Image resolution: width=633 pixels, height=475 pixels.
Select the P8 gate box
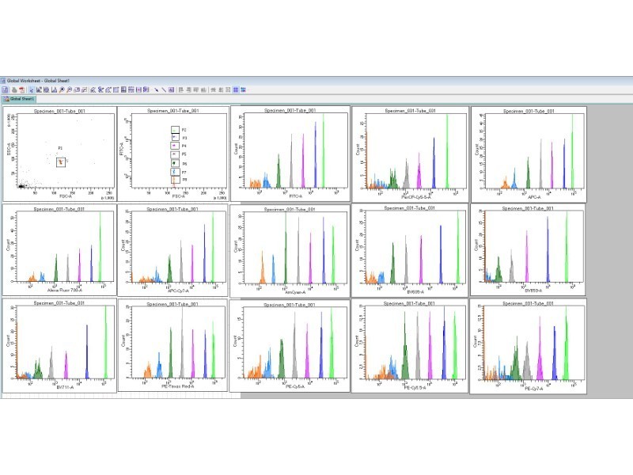[x=175, y=180]
